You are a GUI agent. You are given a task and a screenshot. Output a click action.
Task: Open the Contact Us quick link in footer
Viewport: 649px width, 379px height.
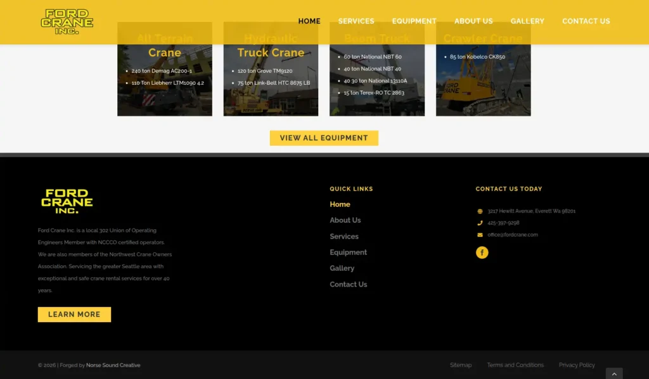[x=348, y=285]
